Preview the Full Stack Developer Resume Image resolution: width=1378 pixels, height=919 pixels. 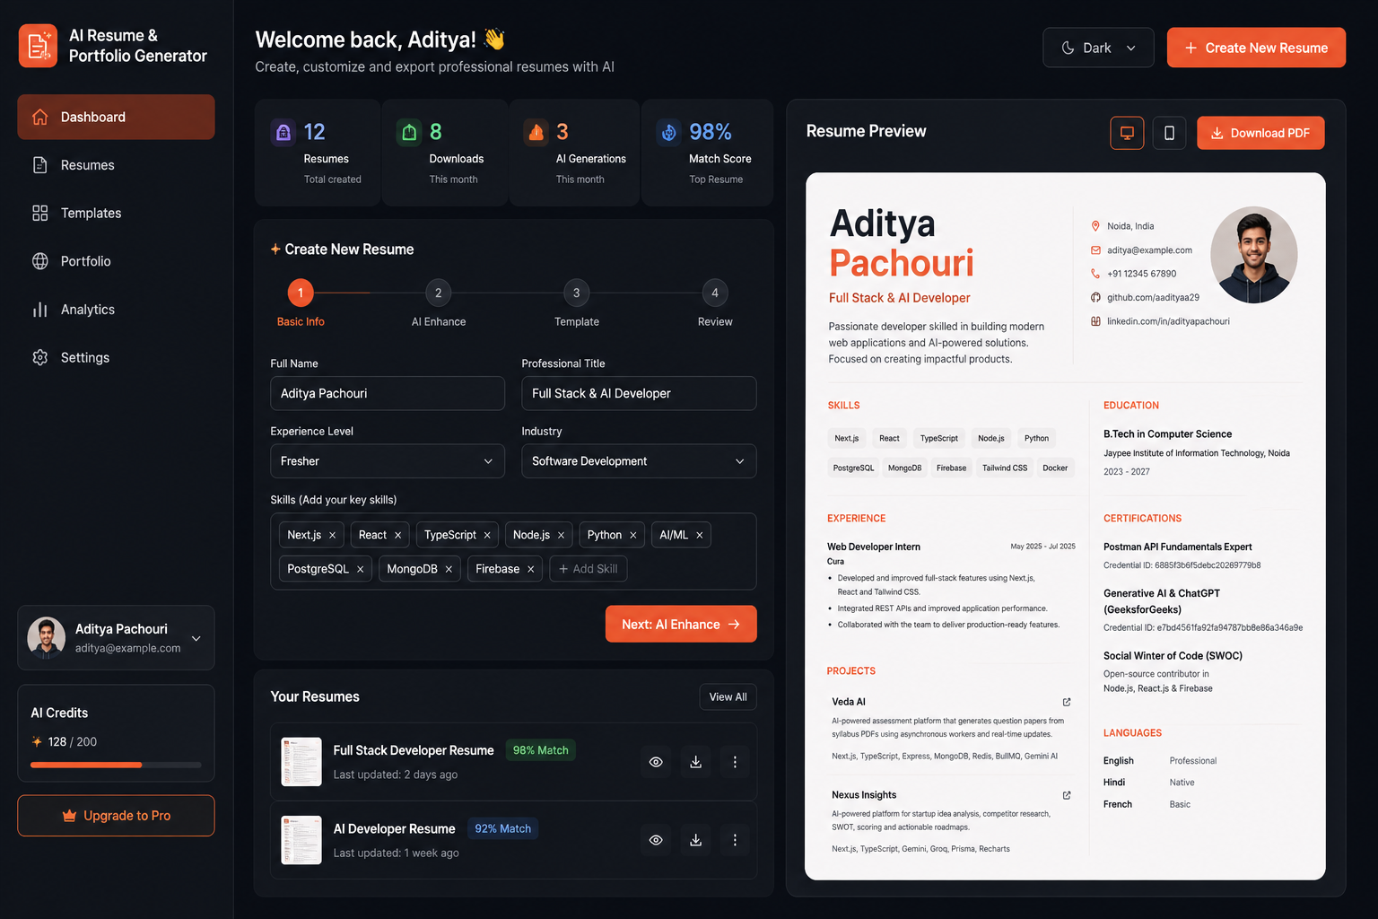tap(656, 762)
